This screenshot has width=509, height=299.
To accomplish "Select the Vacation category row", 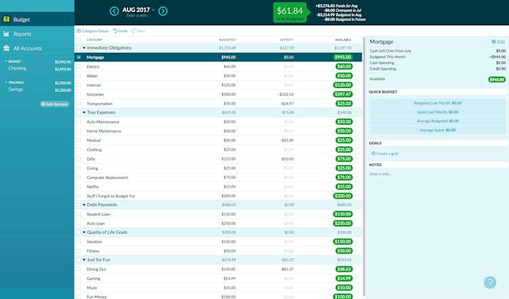I will (x=218, y=241).
